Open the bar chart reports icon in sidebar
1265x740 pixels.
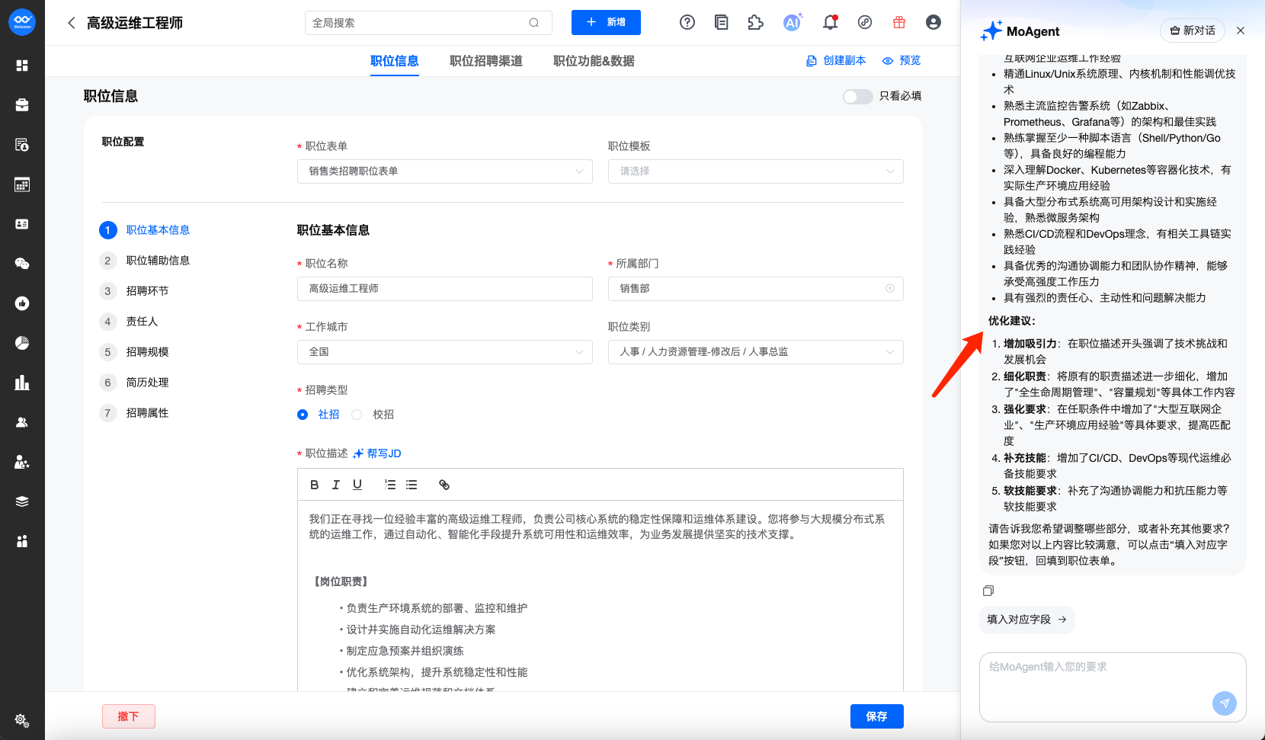tap(22, 383)
